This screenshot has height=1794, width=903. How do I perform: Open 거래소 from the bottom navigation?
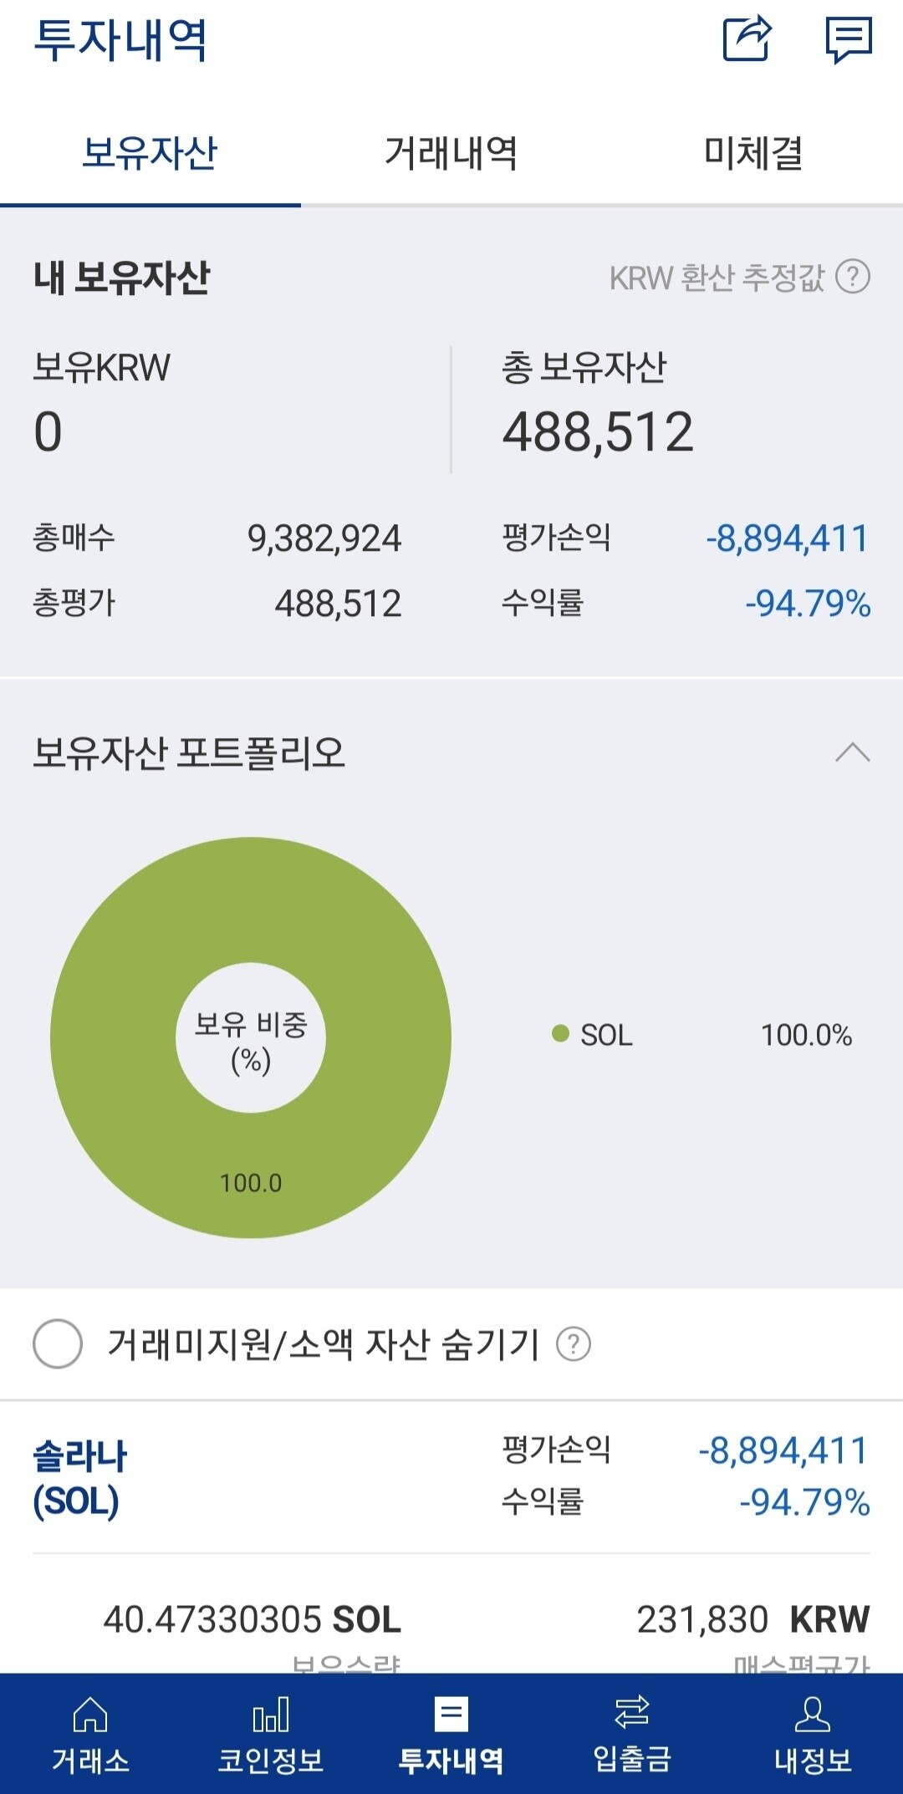90,1737
